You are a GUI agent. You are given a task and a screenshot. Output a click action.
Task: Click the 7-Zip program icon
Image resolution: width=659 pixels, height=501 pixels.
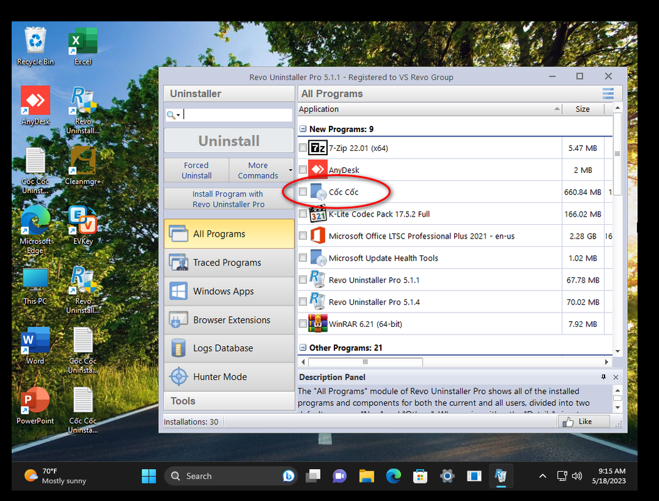[318, 148]
